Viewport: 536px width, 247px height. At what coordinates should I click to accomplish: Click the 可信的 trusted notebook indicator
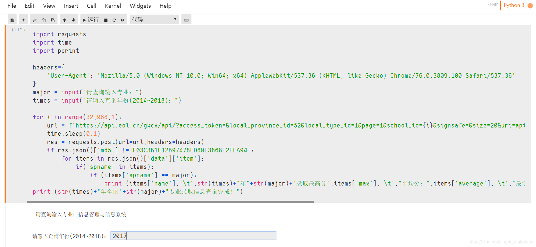click(x=493, y=5)
